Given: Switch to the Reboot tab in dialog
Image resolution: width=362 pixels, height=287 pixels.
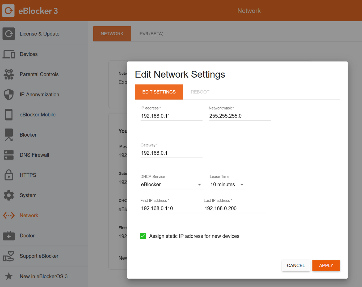Looking at the screenshot, I should point(200,92).
